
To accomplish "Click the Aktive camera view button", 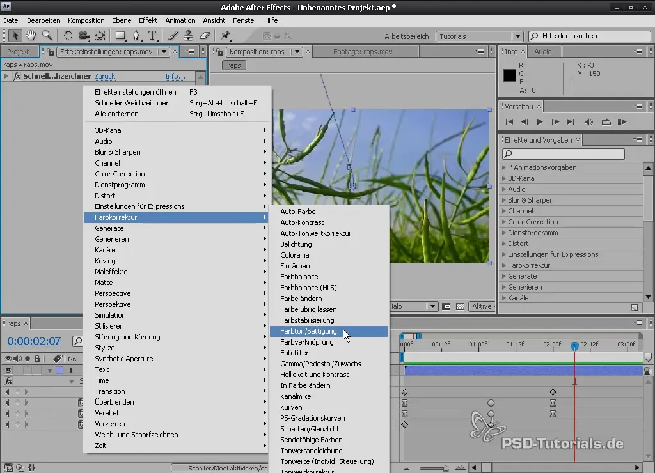I will click(482, 306).
